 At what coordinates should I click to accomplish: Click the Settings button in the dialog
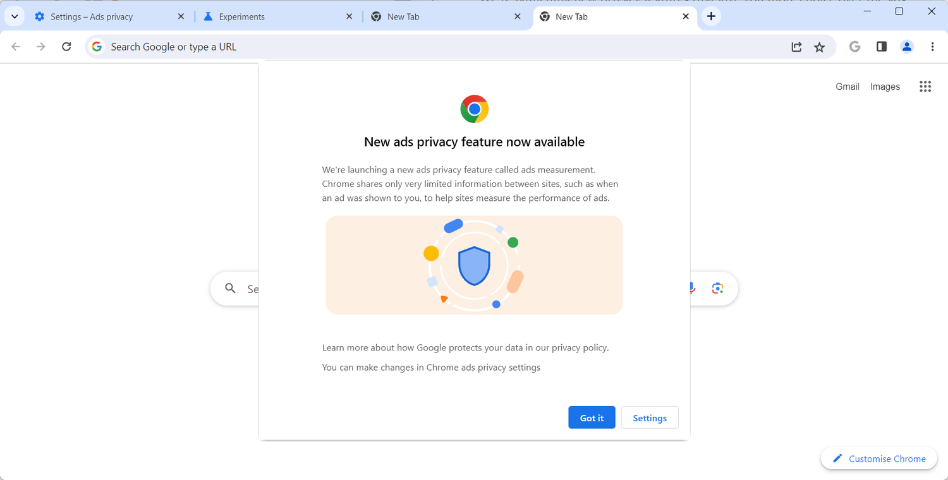click(650, 417)
